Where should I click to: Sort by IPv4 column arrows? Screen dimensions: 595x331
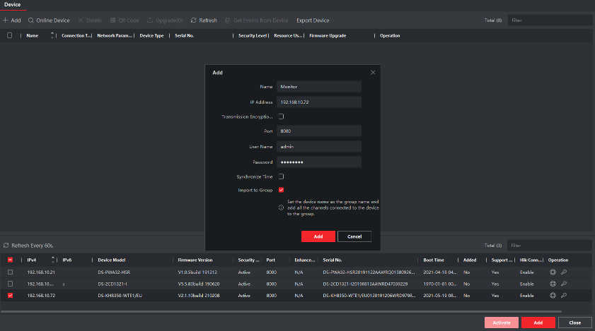53,260
